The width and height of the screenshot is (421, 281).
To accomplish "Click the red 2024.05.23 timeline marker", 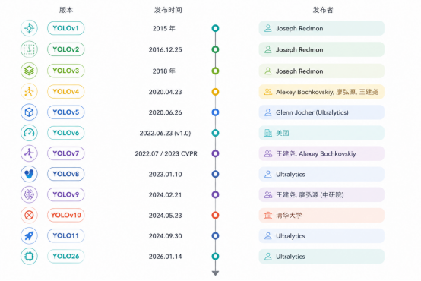I will point(215,215).
